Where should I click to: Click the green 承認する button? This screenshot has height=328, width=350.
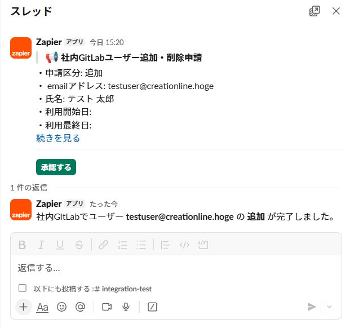56,167
